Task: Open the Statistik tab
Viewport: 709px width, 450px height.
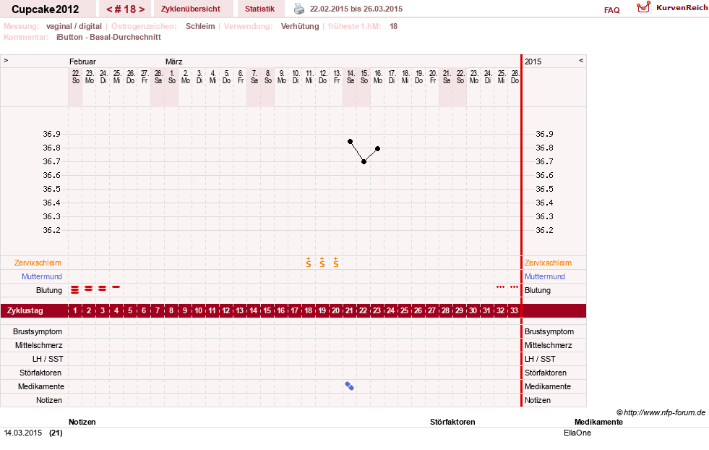Action: (259, 9)
